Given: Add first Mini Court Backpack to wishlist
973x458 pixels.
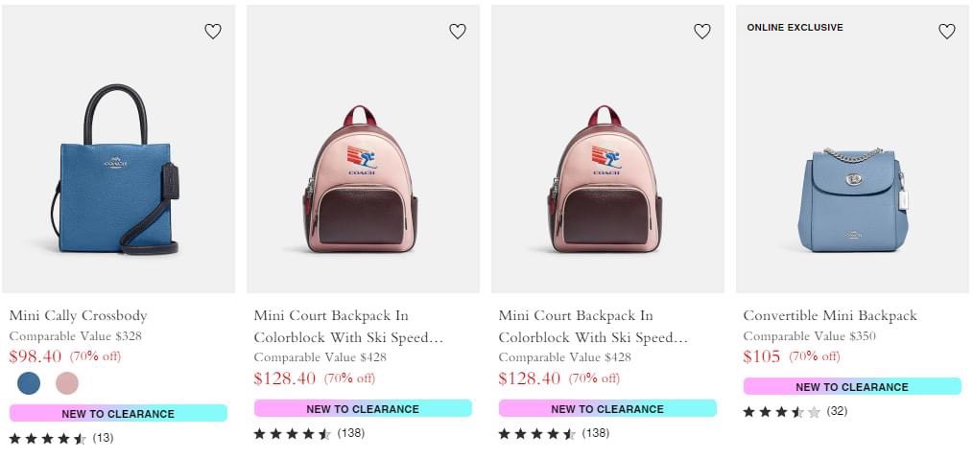Looking at the screenshot, I should (458, 32).
